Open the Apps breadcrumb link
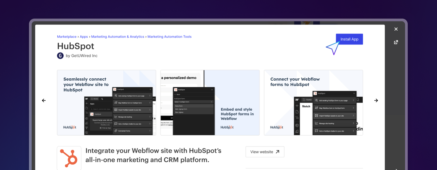Image resolution: width=437 pixels, height=170 pixels. click(84, 37)
